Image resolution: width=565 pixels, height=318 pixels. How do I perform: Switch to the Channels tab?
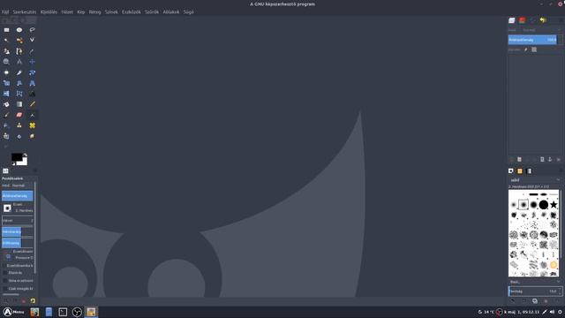pos(522,20)
